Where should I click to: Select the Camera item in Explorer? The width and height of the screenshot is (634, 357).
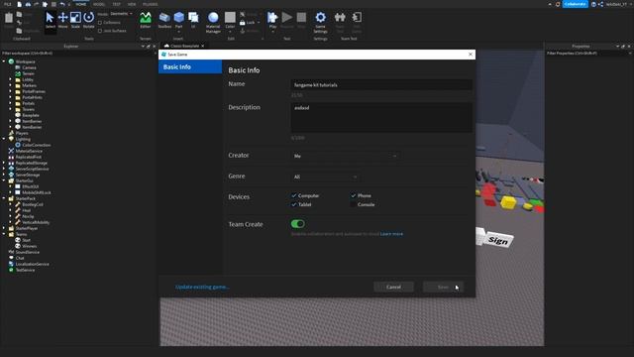(x=27, y=67)
